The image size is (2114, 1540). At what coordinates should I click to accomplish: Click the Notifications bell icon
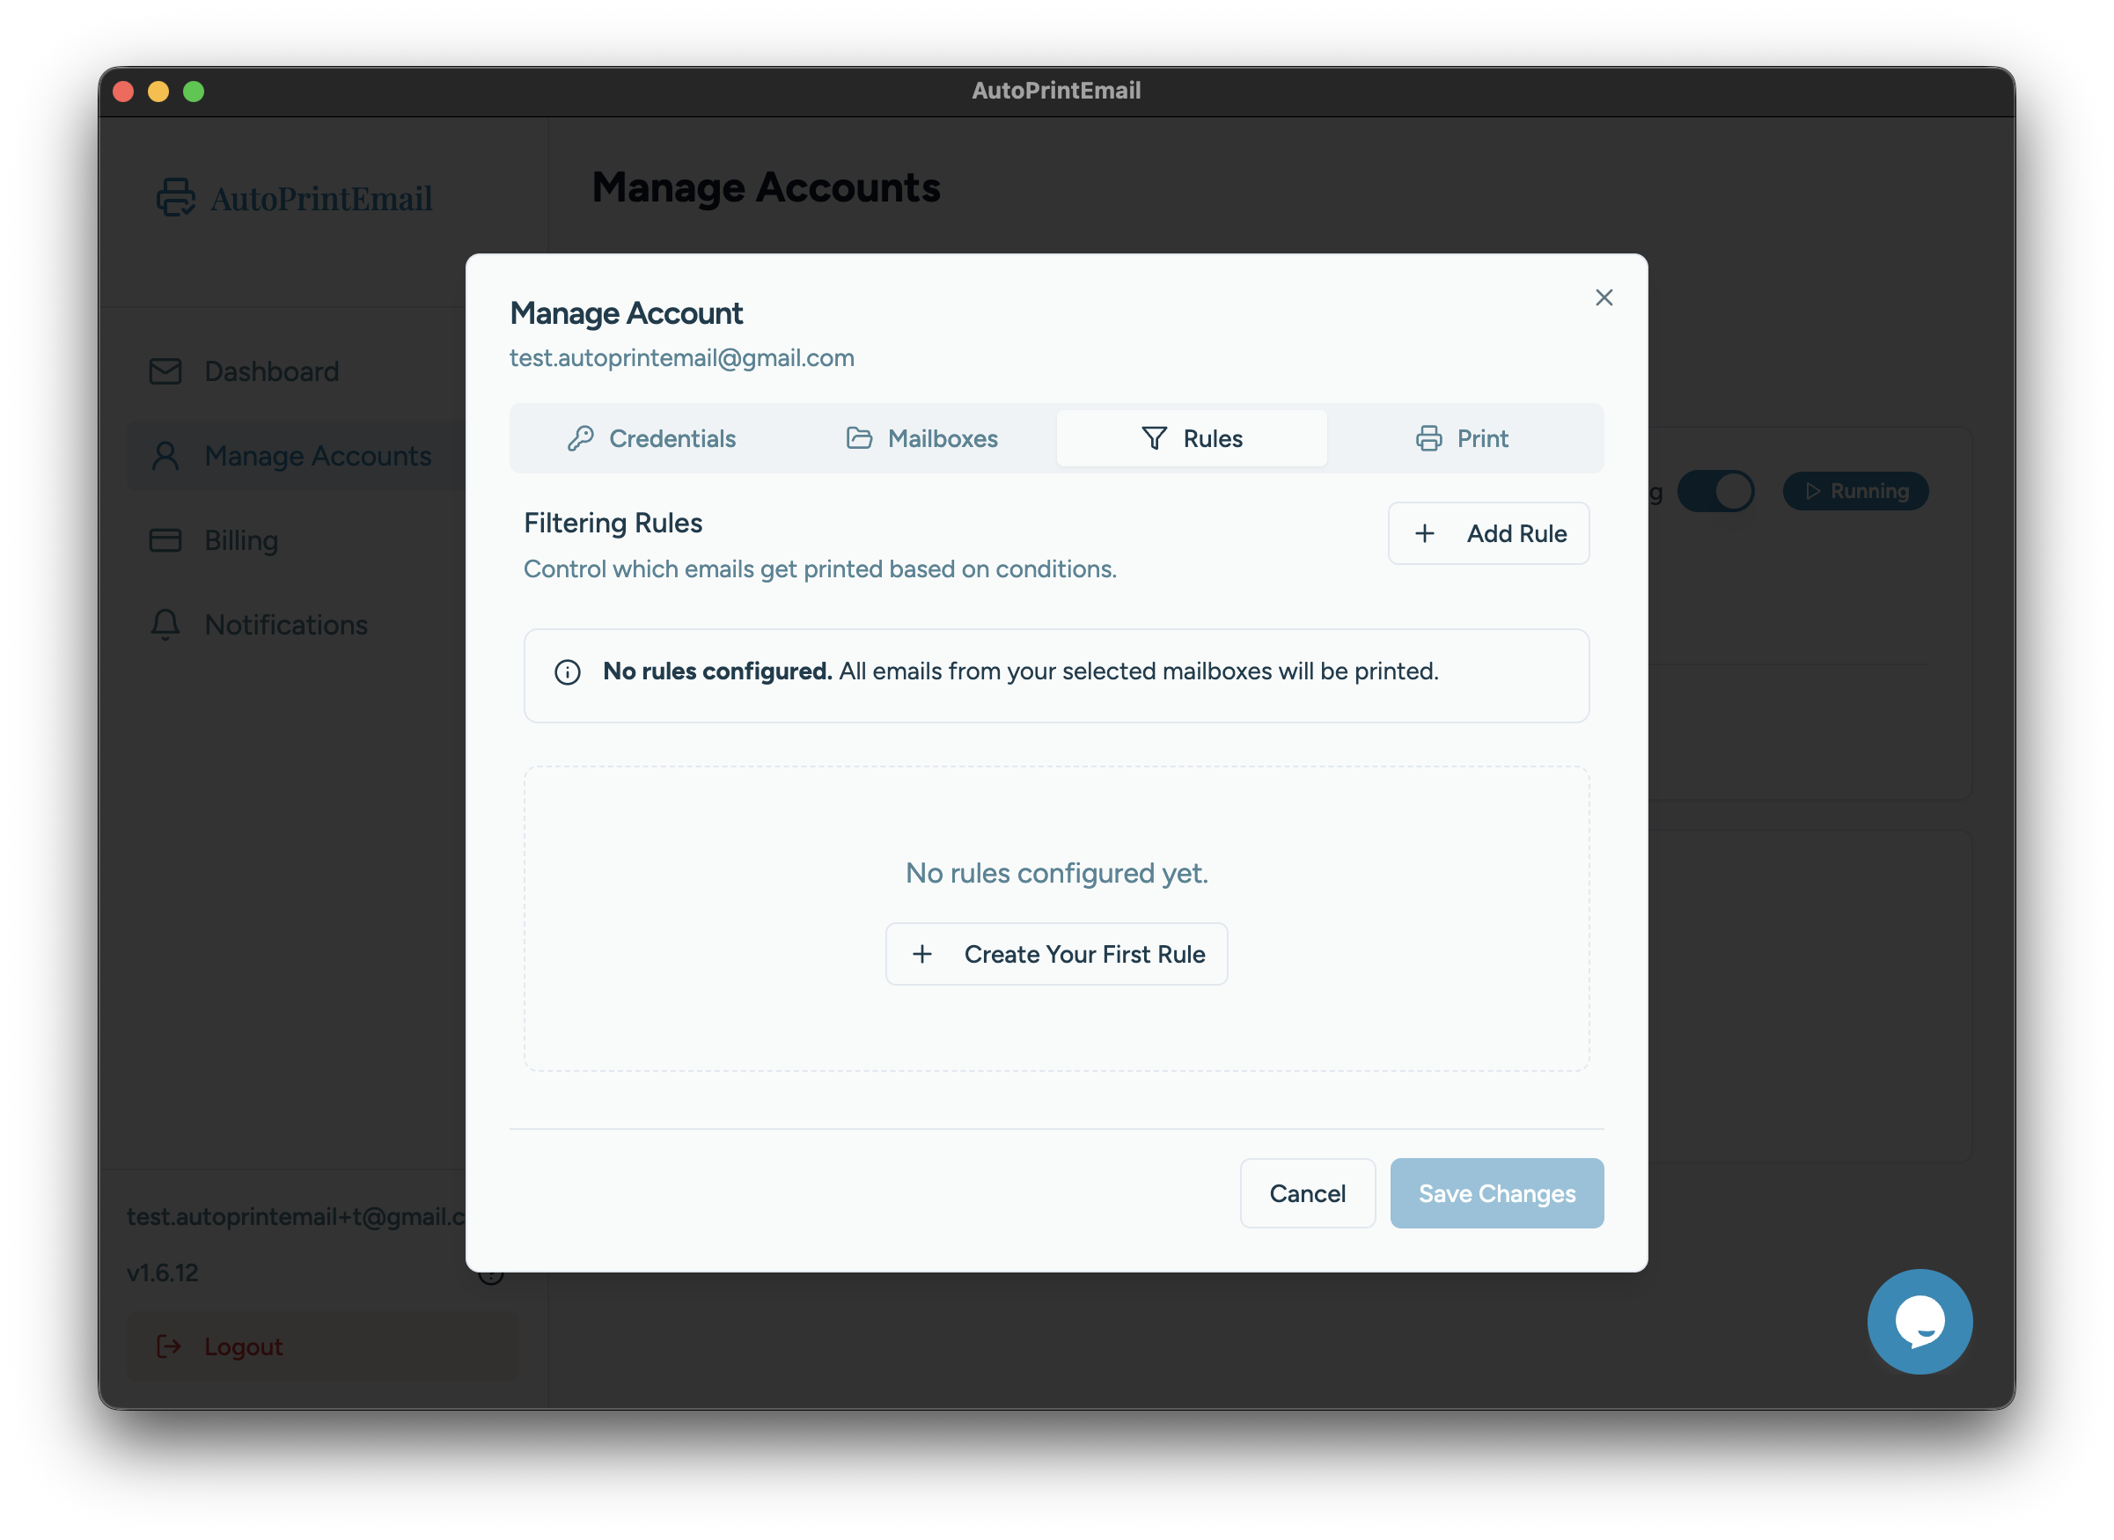(166, 625)
